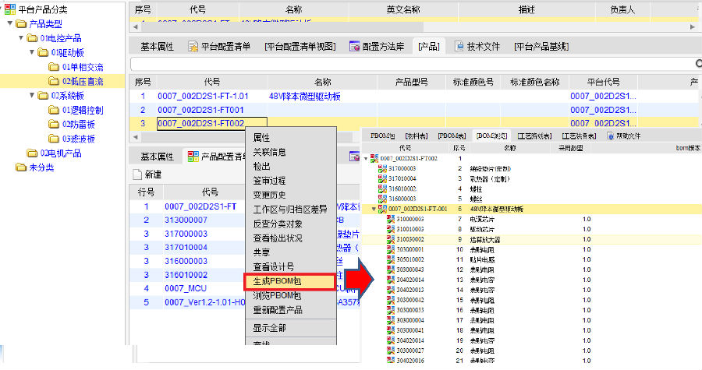Select the 03滤波板 tree item
702x370 pixels.
(x=78, y=139)
